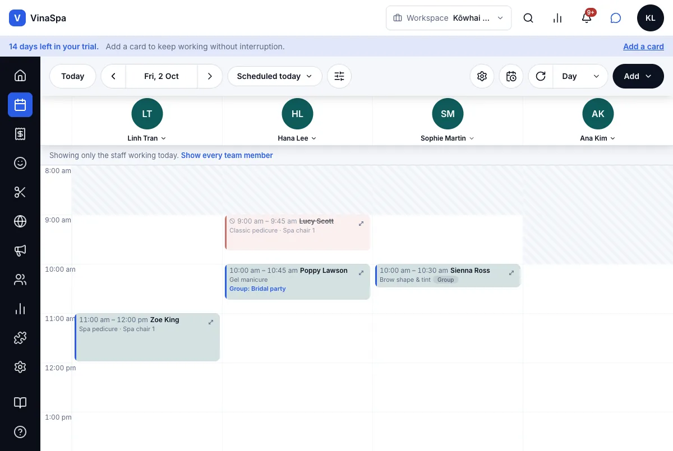
Task: Open the Day view dropdown
Action: tap(580, 76)
